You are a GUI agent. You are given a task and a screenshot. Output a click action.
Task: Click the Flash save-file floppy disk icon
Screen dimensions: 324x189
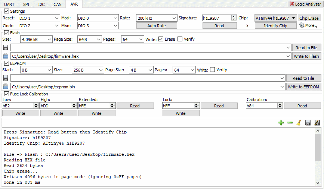[x=6, y=48]
